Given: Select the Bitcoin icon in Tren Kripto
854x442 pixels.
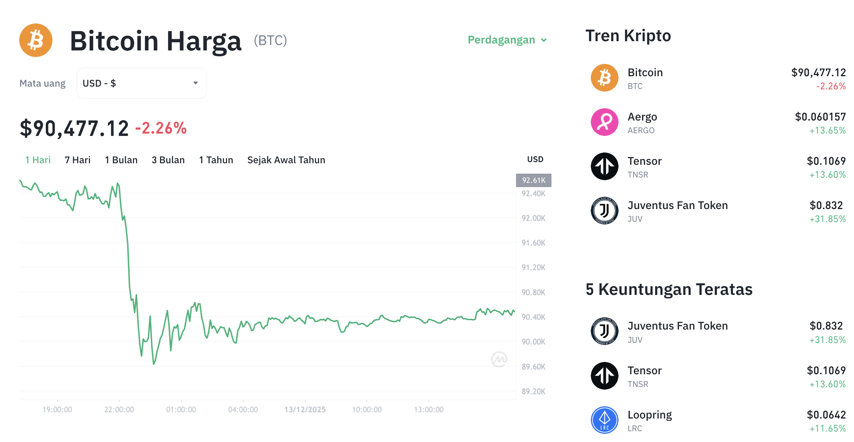Looking at the screenshot, I should point(604,77).
